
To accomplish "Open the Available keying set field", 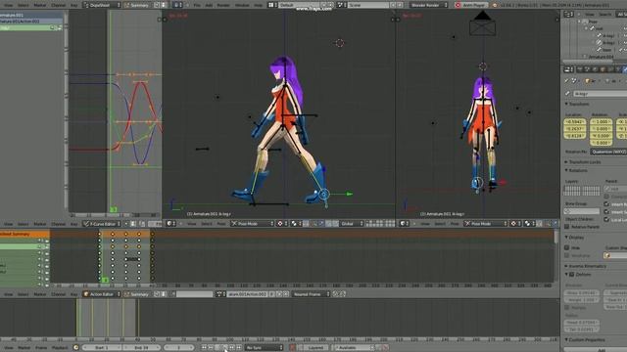I will pos(354,348).
